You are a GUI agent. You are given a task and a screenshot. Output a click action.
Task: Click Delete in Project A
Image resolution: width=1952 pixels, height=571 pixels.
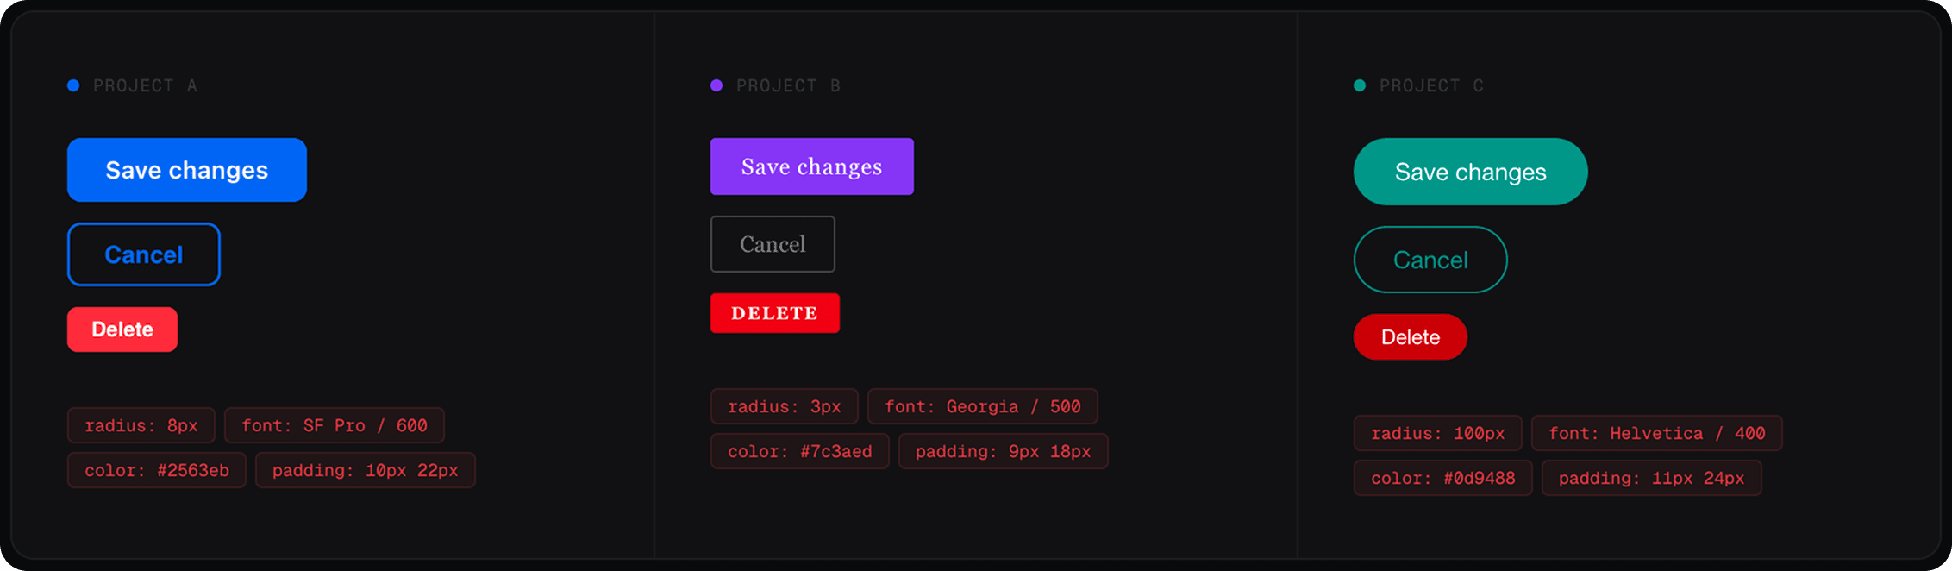point(122,329)
